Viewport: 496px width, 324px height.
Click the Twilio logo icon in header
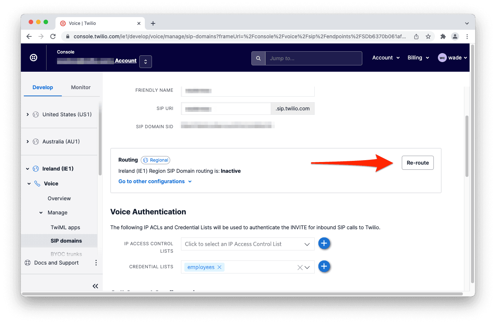[34, 58]
